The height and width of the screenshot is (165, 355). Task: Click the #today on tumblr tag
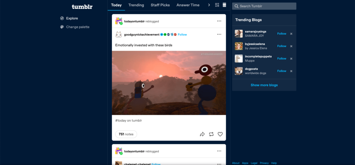[129, 120]
